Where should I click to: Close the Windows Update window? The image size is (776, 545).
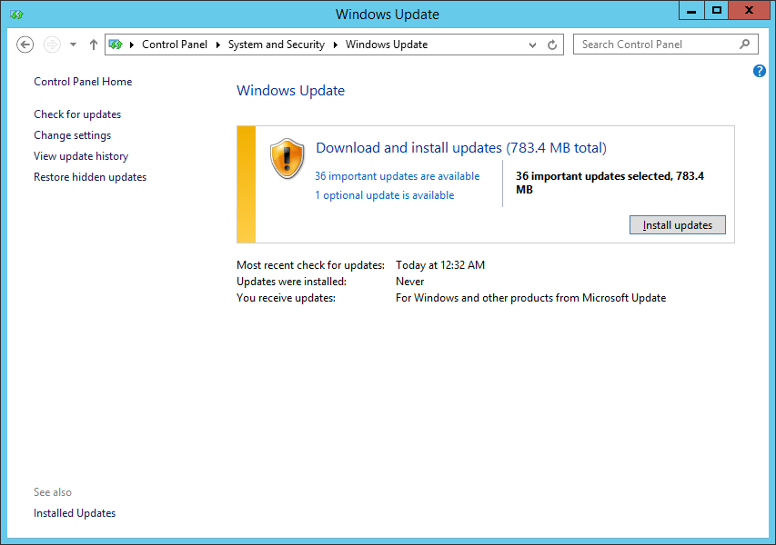tap(750, 10)
